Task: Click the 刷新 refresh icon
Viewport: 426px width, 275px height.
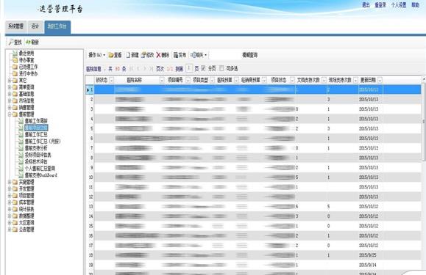Action: coord(28,42)
